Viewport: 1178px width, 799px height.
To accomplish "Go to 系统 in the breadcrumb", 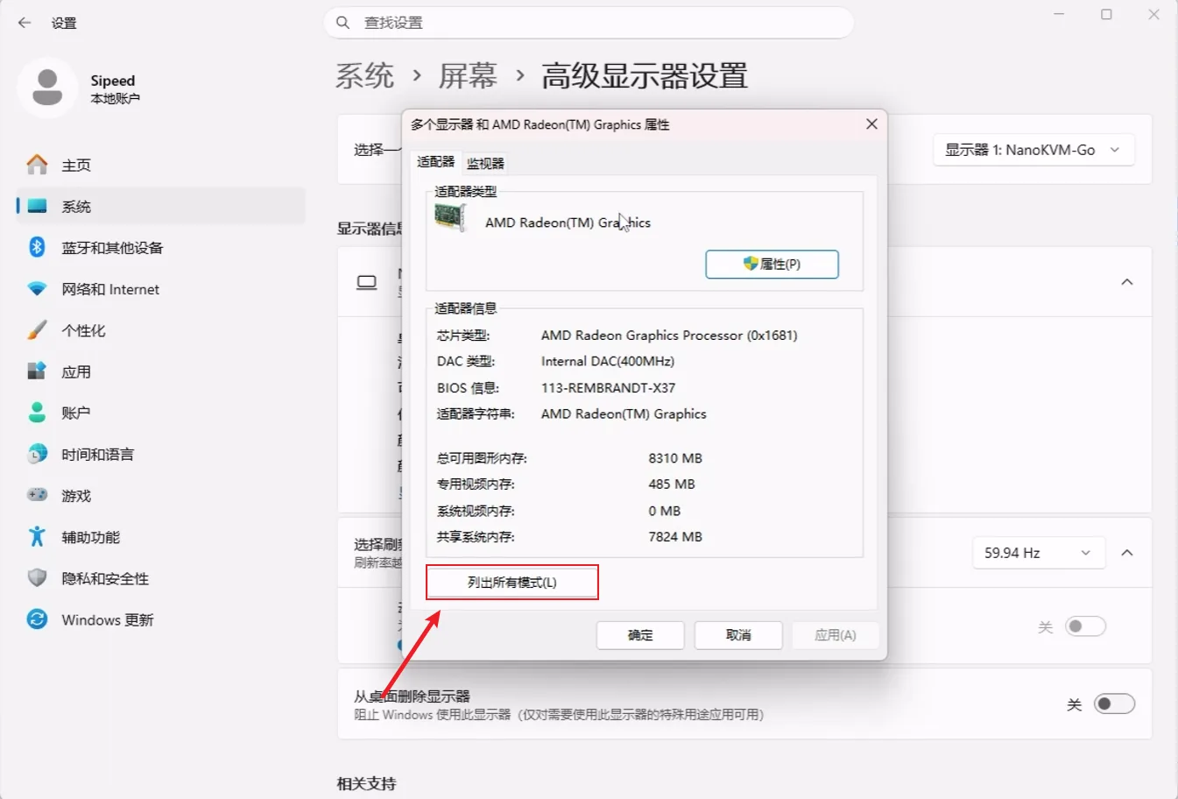I will [x=365, y=76].
